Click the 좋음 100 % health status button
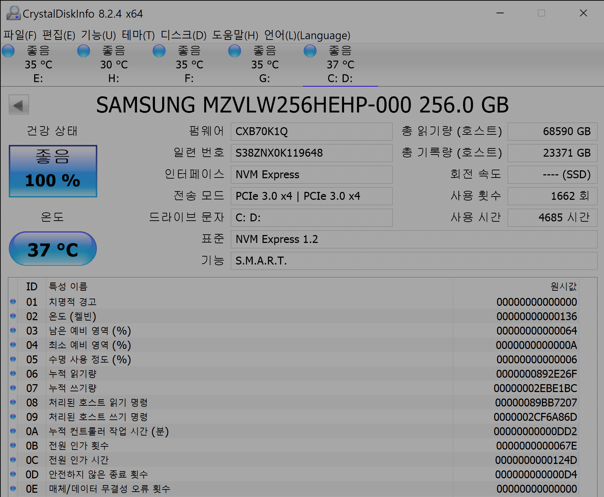The height and width of the screenshot is (497, 604). tap(53, 171)
